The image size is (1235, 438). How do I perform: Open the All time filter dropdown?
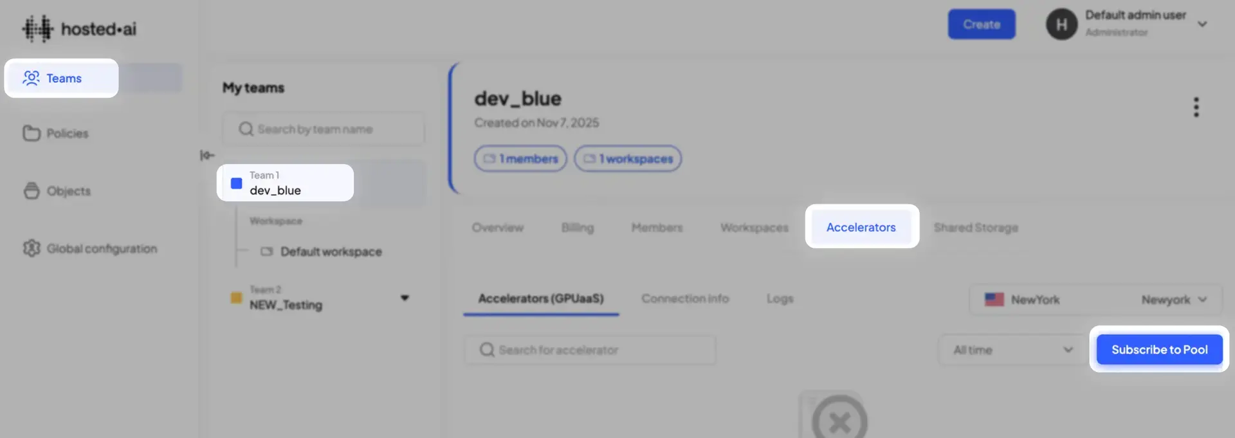pyautogui.click(x=1013, y=350)
